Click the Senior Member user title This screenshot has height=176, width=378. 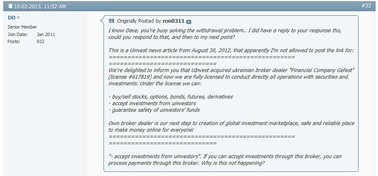tap(22, 27)
